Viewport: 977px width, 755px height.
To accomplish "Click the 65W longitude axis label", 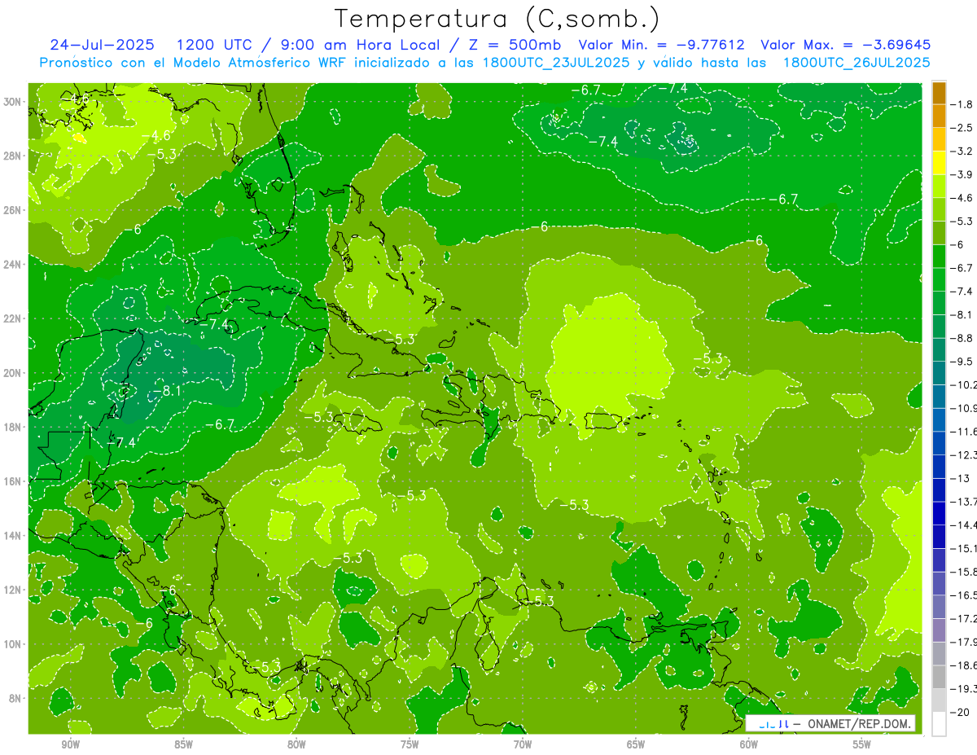I will [636, 744].
